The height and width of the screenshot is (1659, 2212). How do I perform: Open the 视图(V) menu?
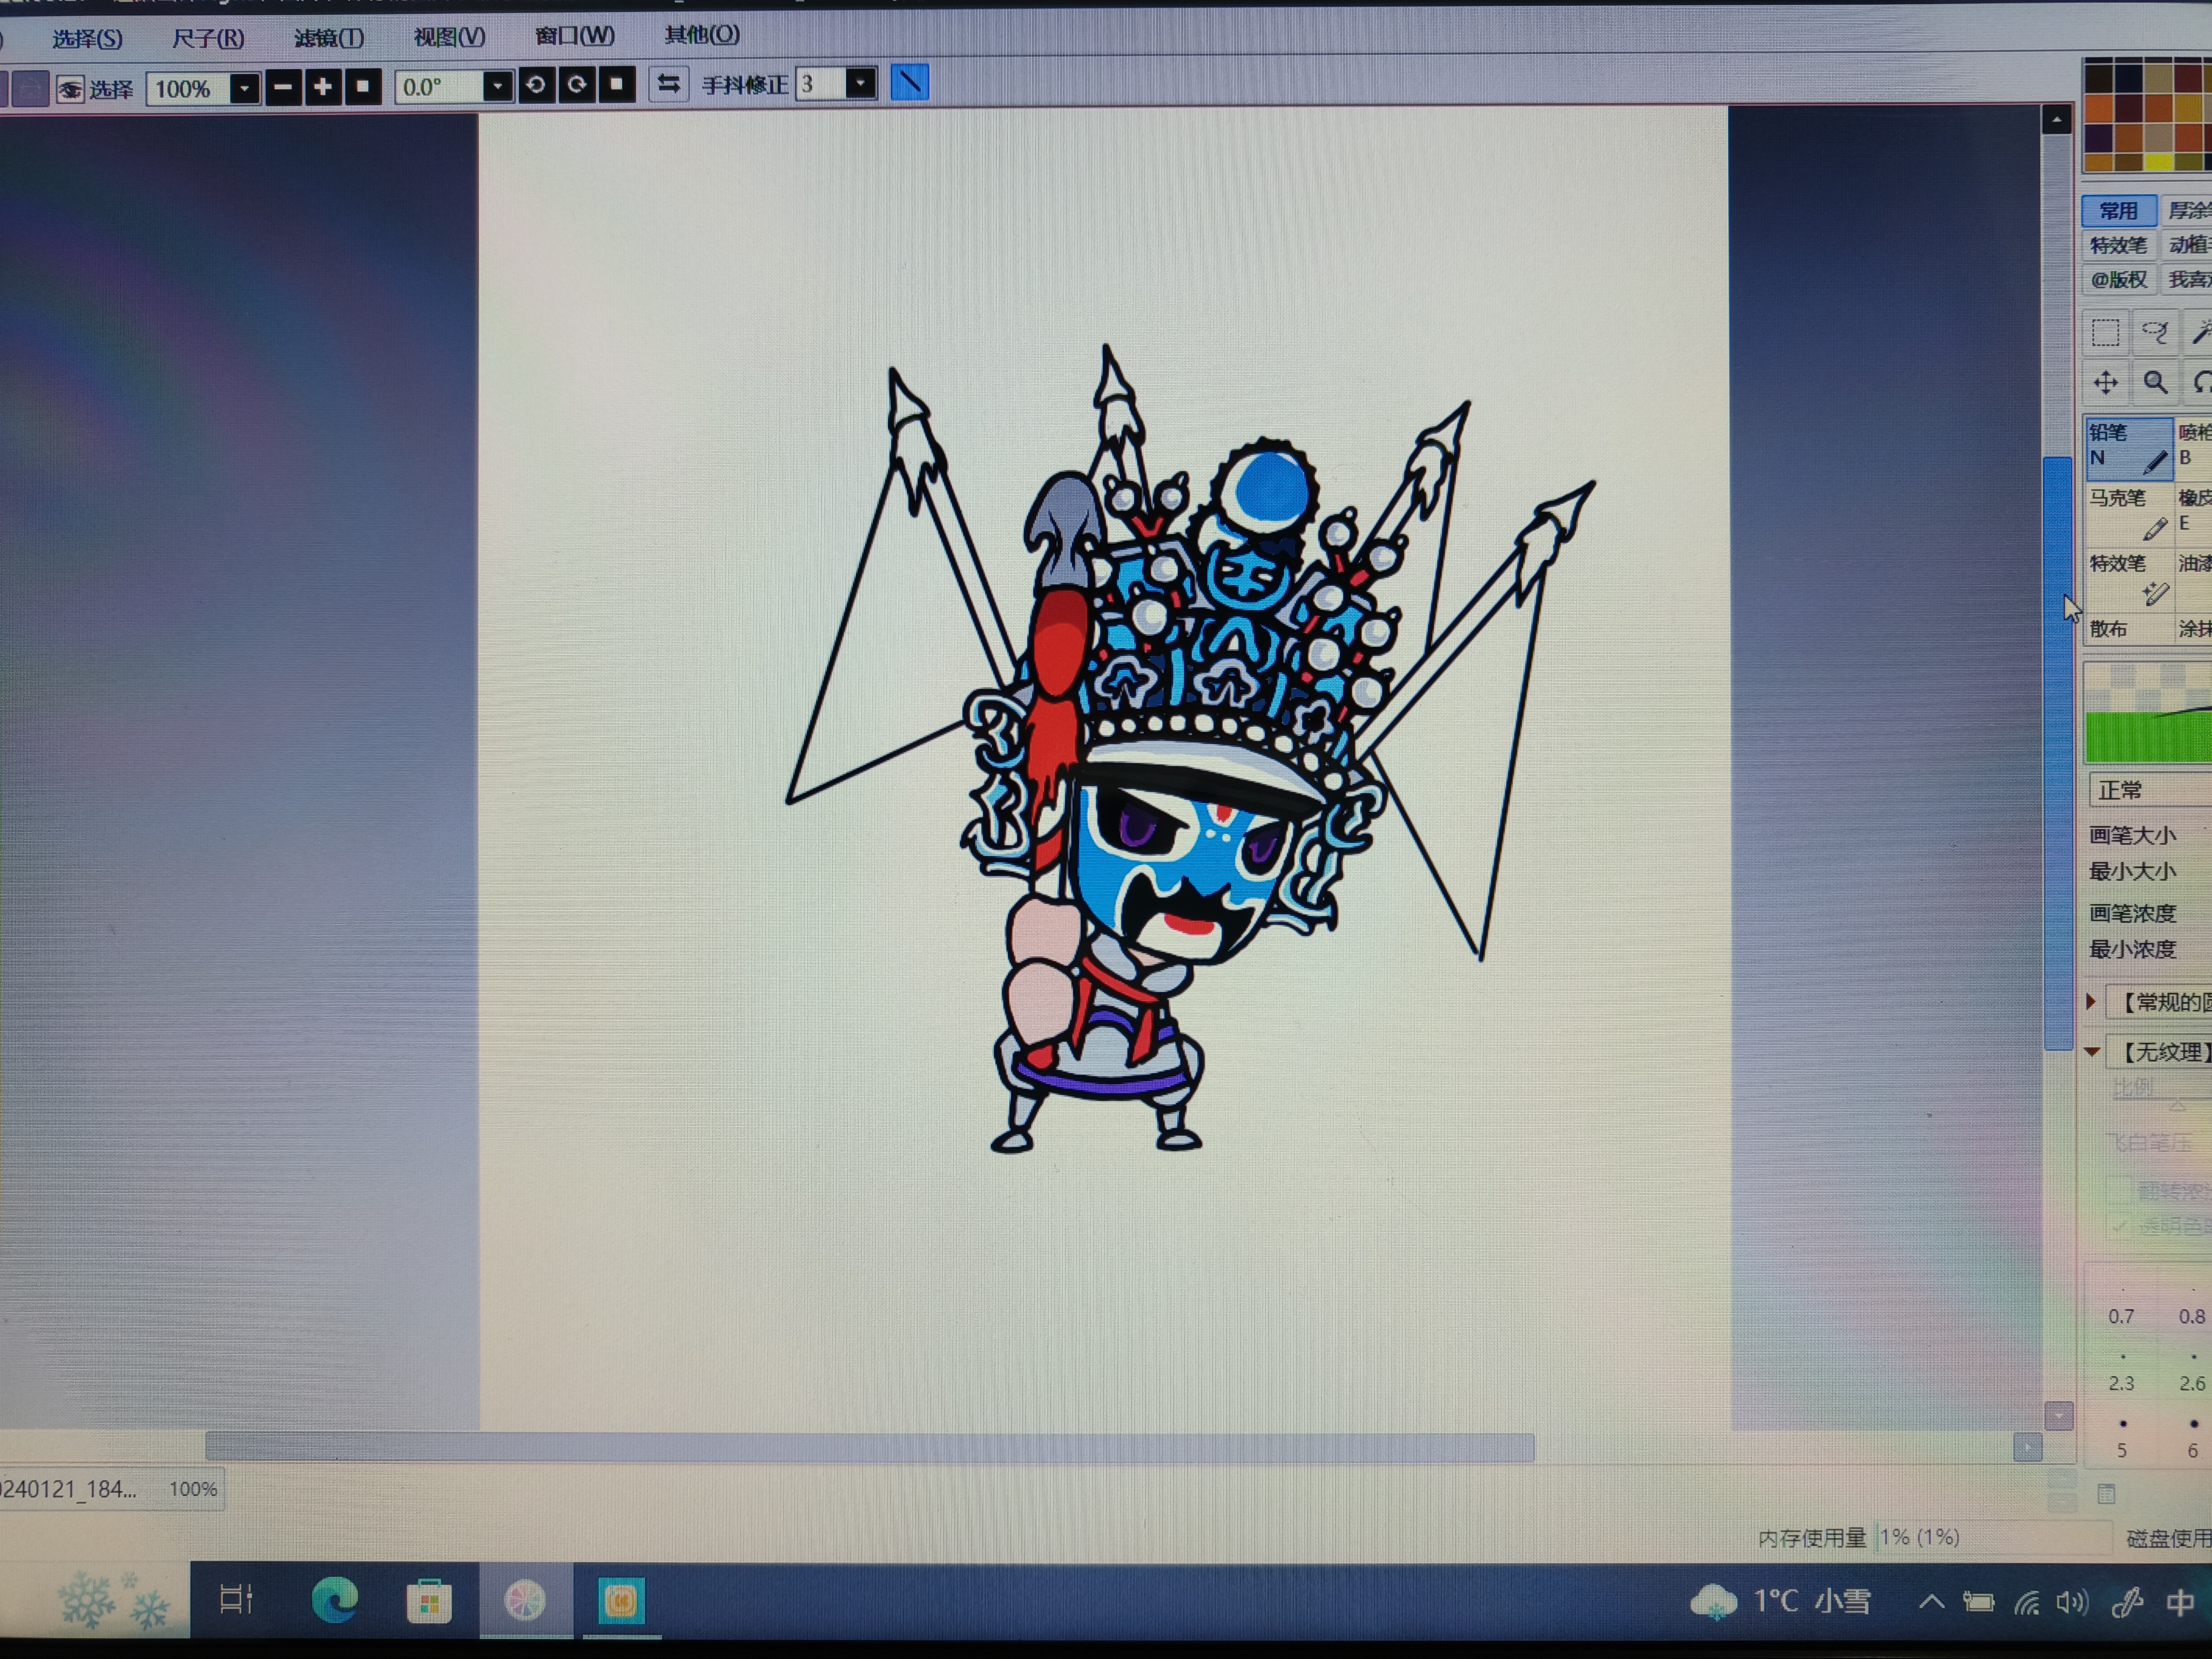tap(450, 36)
